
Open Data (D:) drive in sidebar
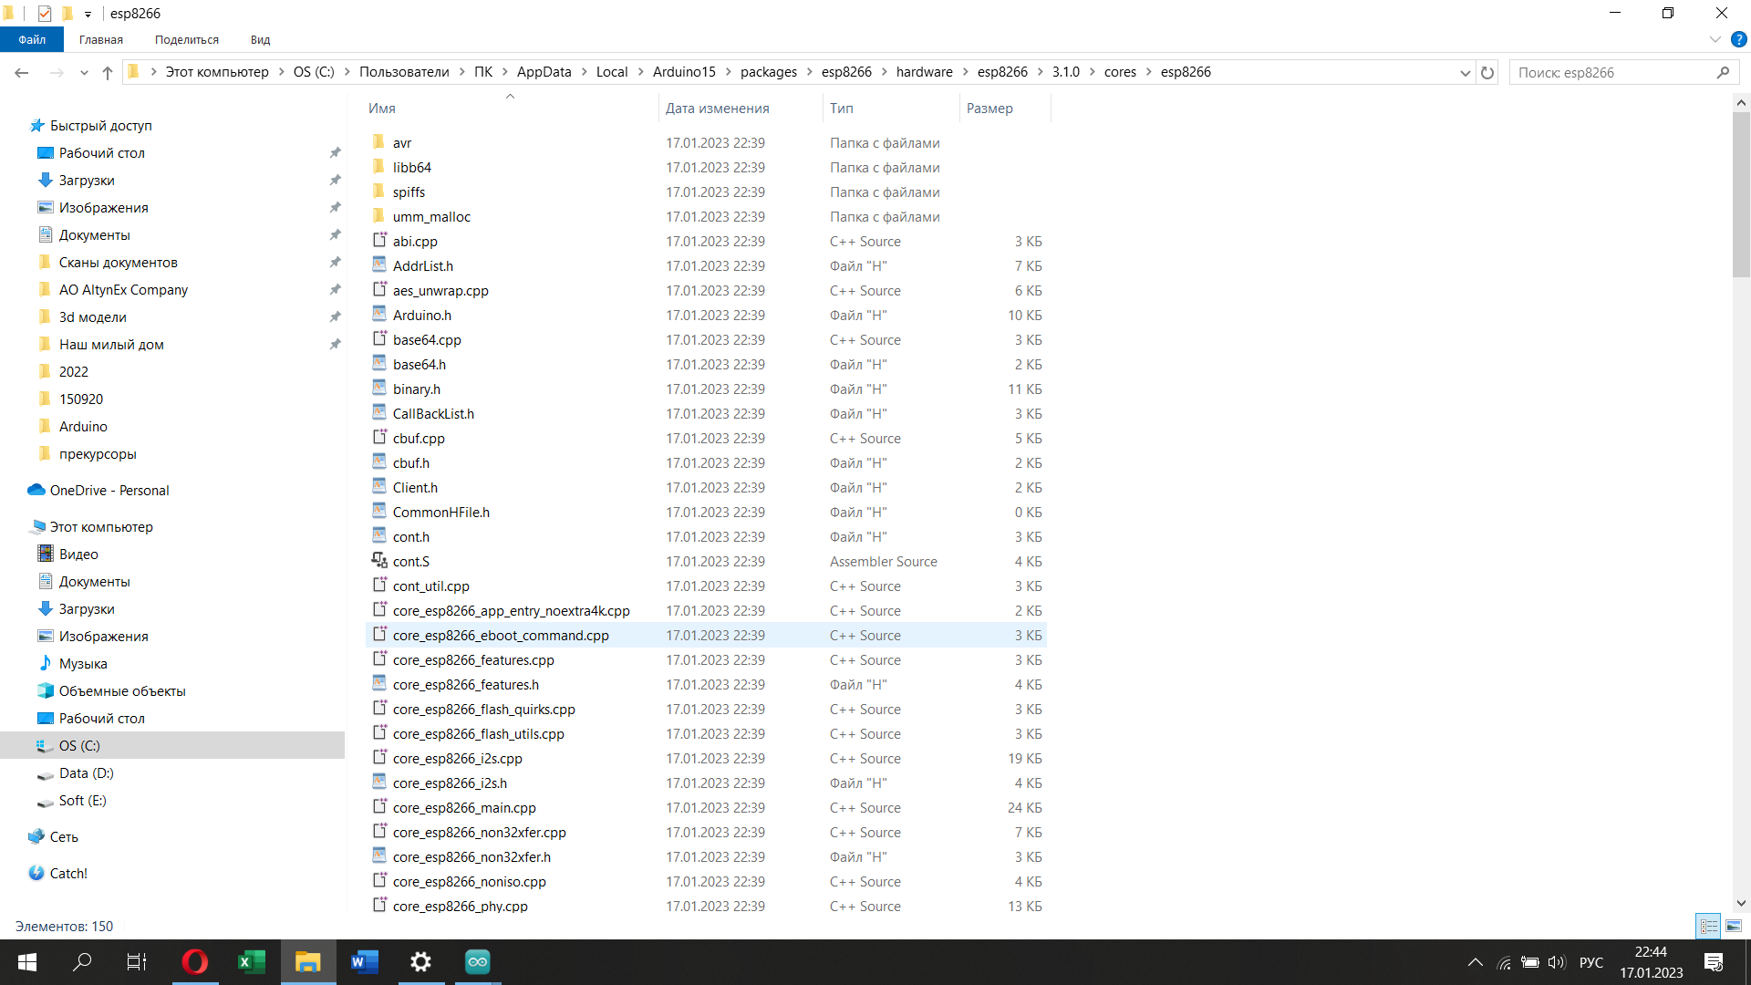[x=86, y=773]
